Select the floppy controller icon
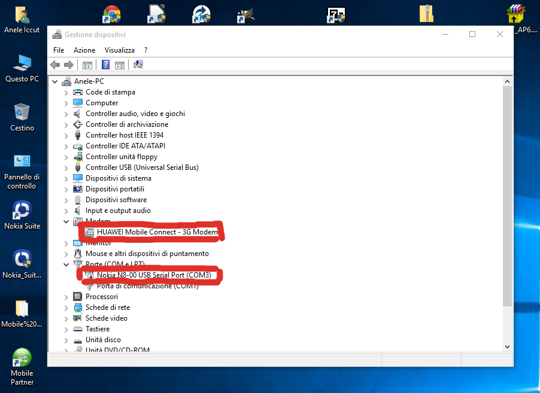 tap(78, 157)
